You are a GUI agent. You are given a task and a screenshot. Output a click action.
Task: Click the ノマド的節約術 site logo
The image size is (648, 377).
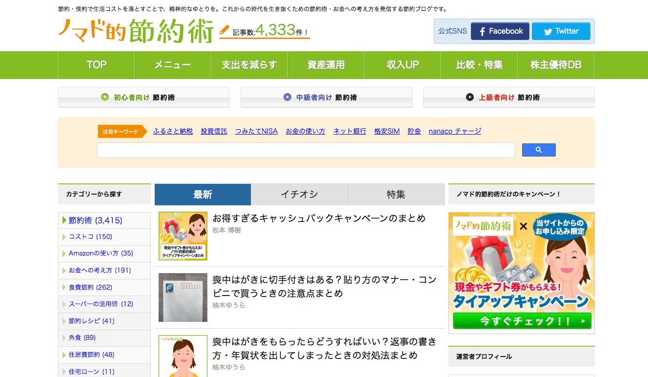pyautogui.click(x=136, y=31)
